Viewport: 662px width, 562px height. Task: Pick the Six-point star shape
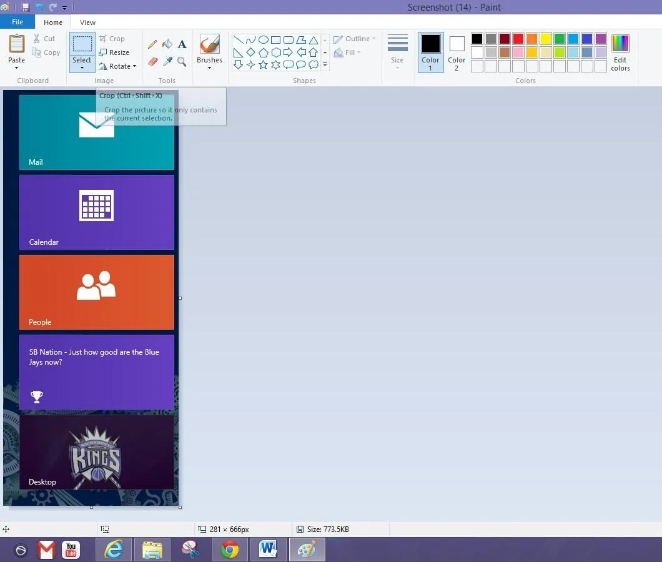click(x=275, y=64)
